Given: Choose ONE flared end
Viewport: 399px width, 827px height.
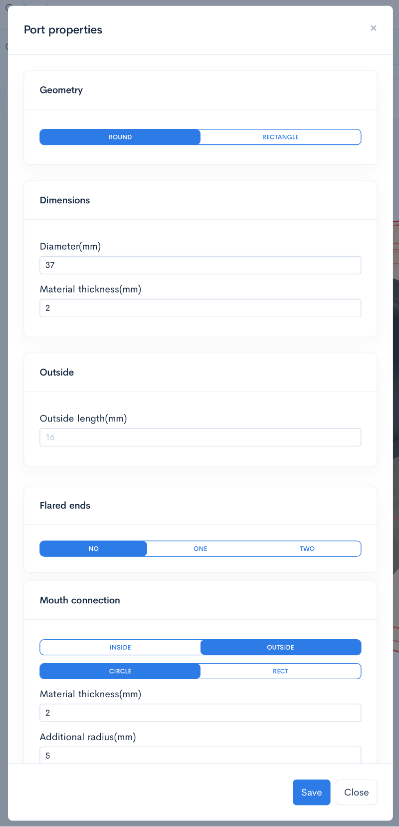Looking at the screenshot, I should (x=200, y=549).
